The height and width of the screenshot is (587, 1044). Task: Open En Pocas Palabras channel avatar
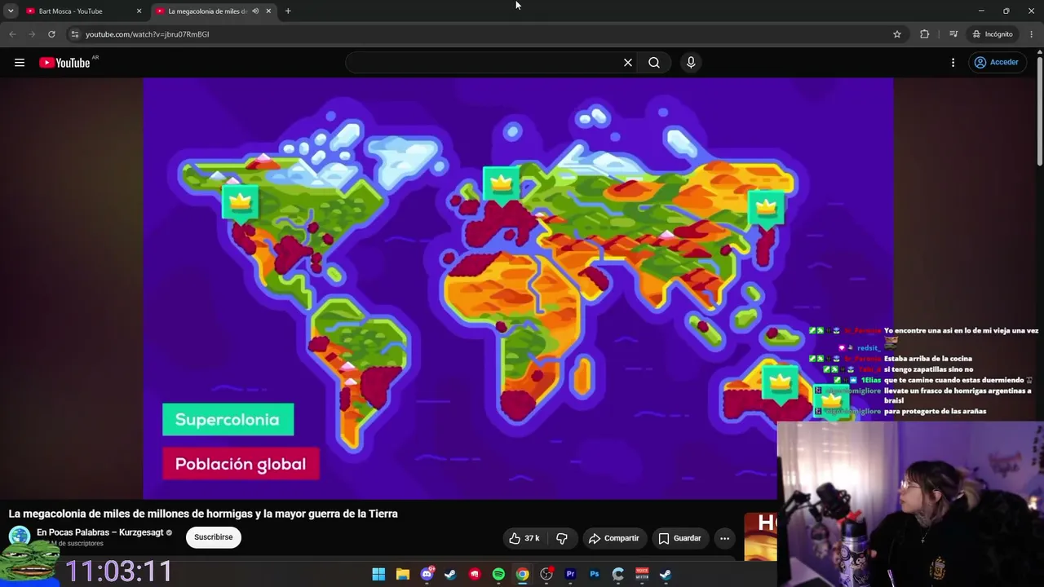(x=20, y=536)
